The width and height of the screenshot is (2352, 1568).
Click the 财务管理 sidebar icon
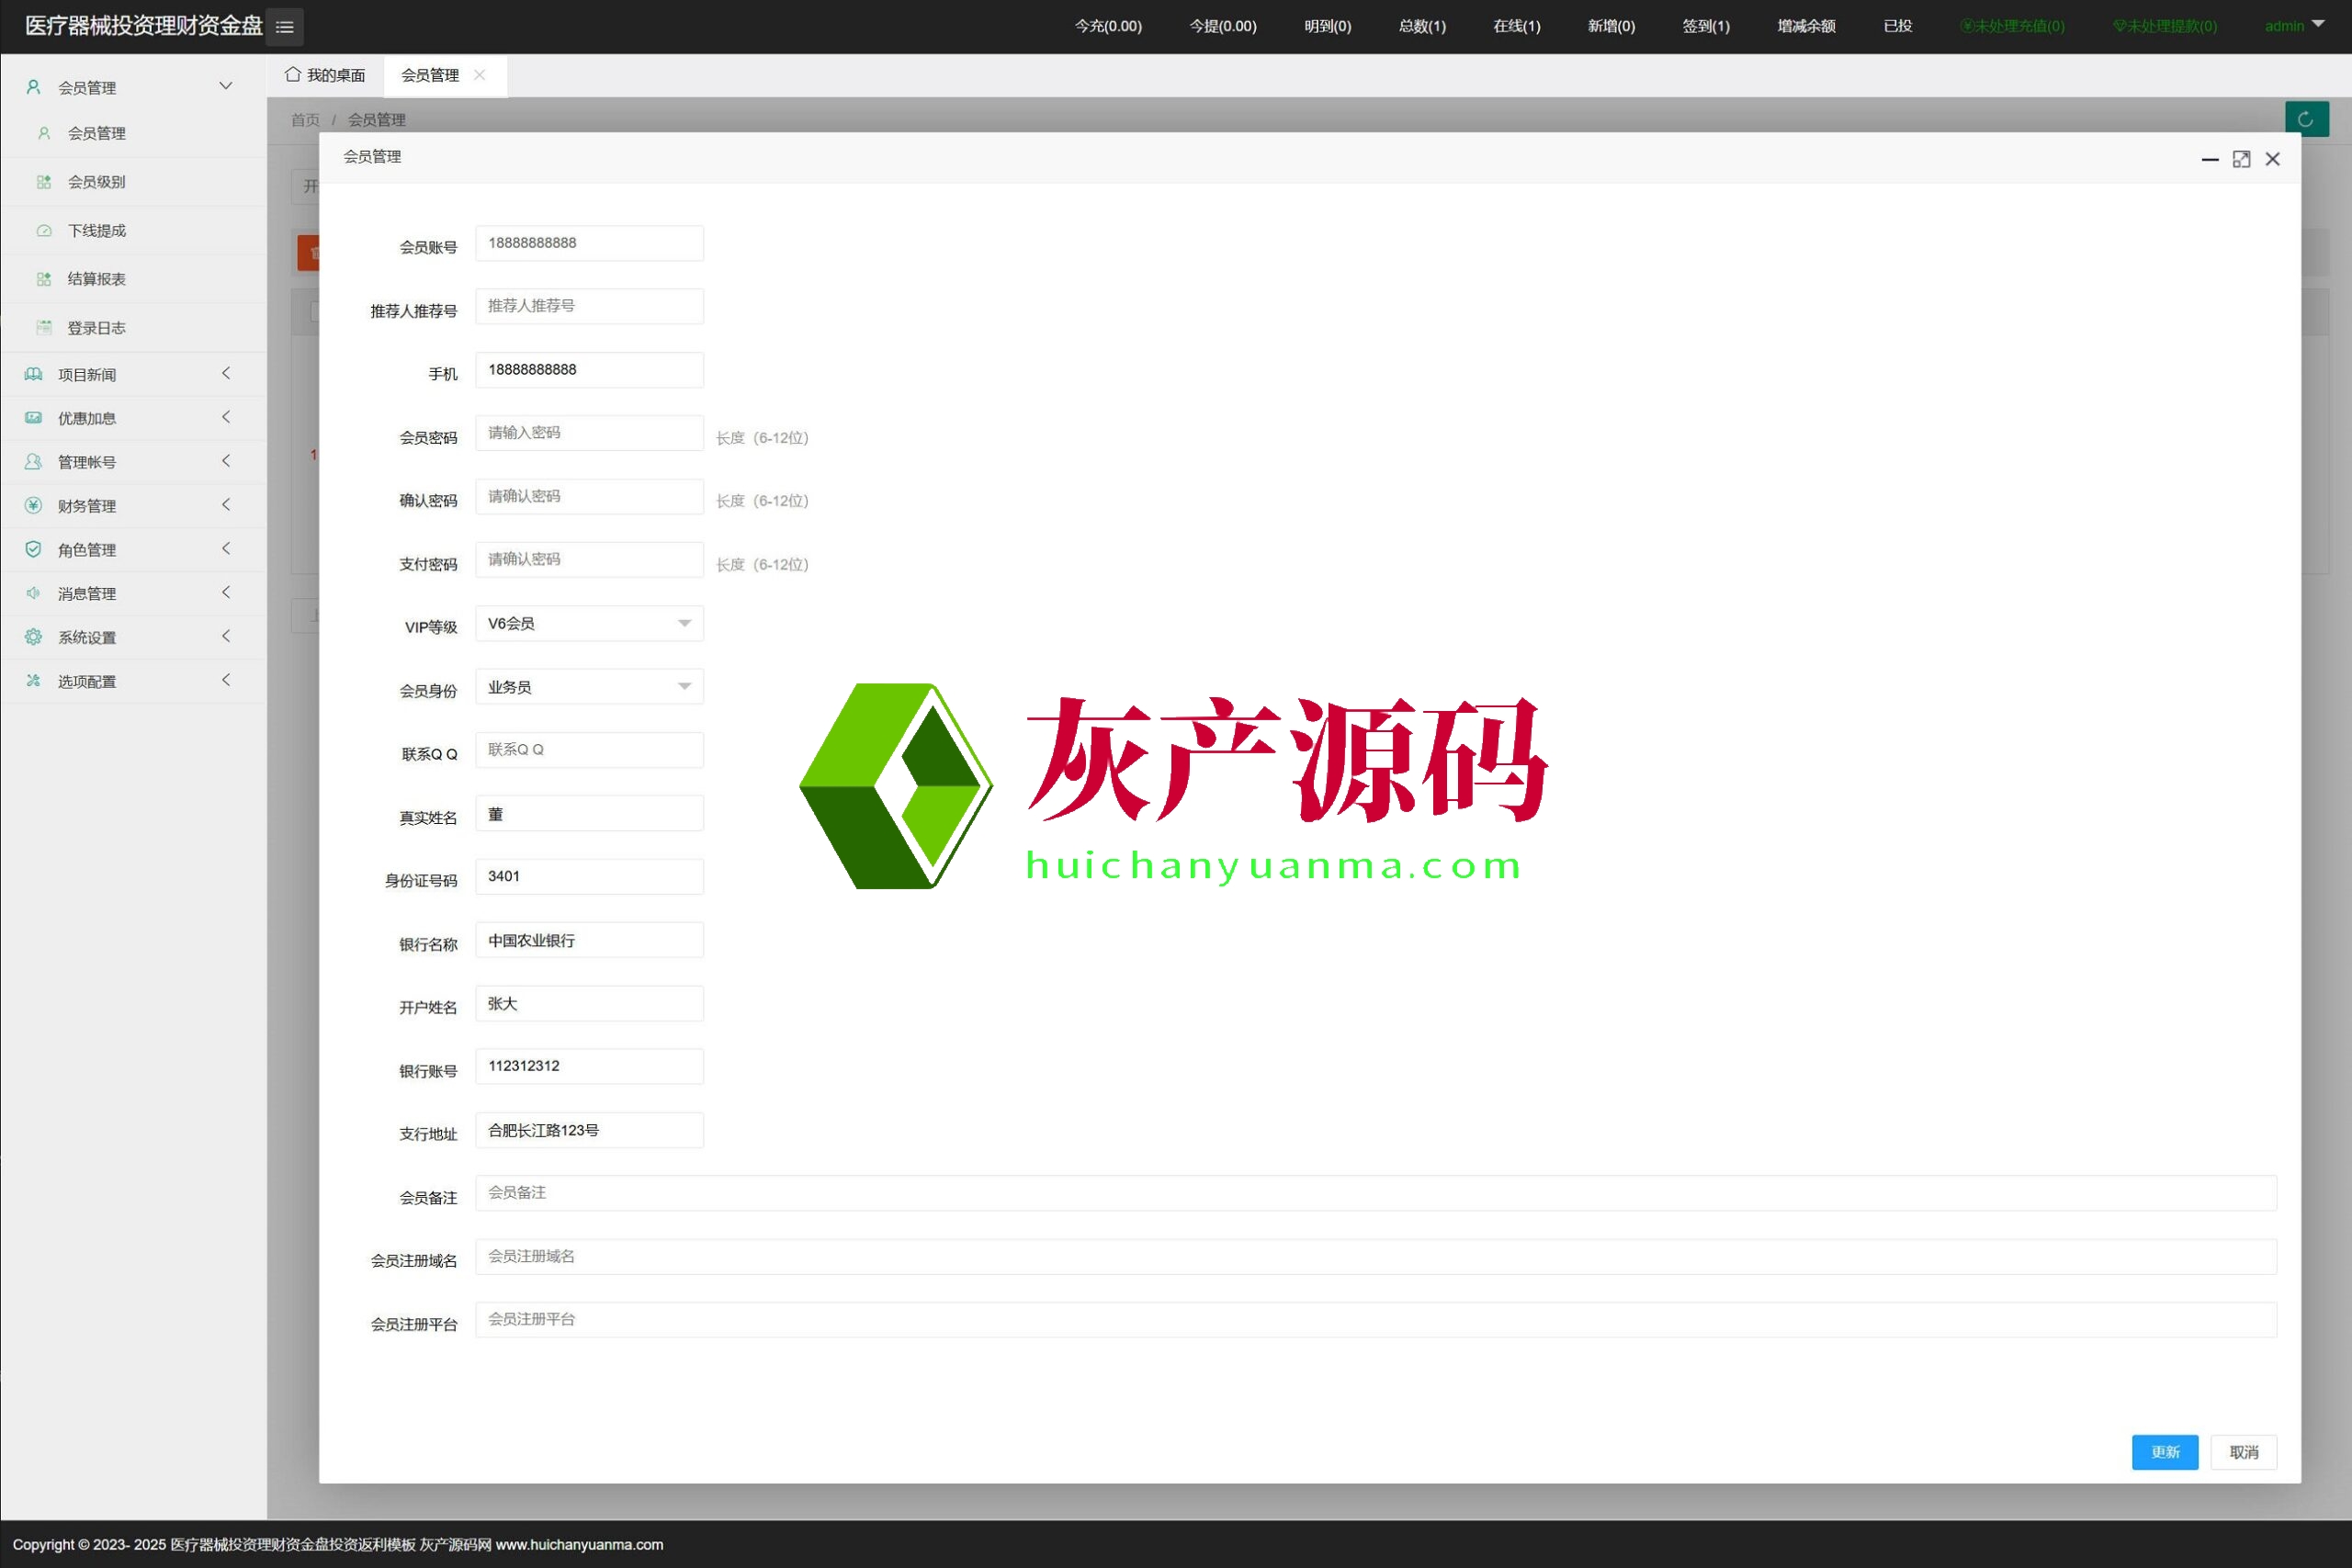pos(33,505)
